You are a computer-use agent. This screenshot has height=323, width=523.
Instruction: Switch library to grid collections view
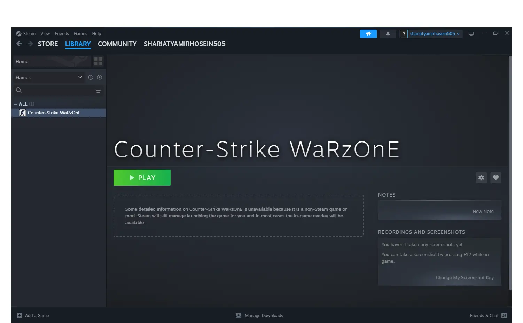click(98, 61)
